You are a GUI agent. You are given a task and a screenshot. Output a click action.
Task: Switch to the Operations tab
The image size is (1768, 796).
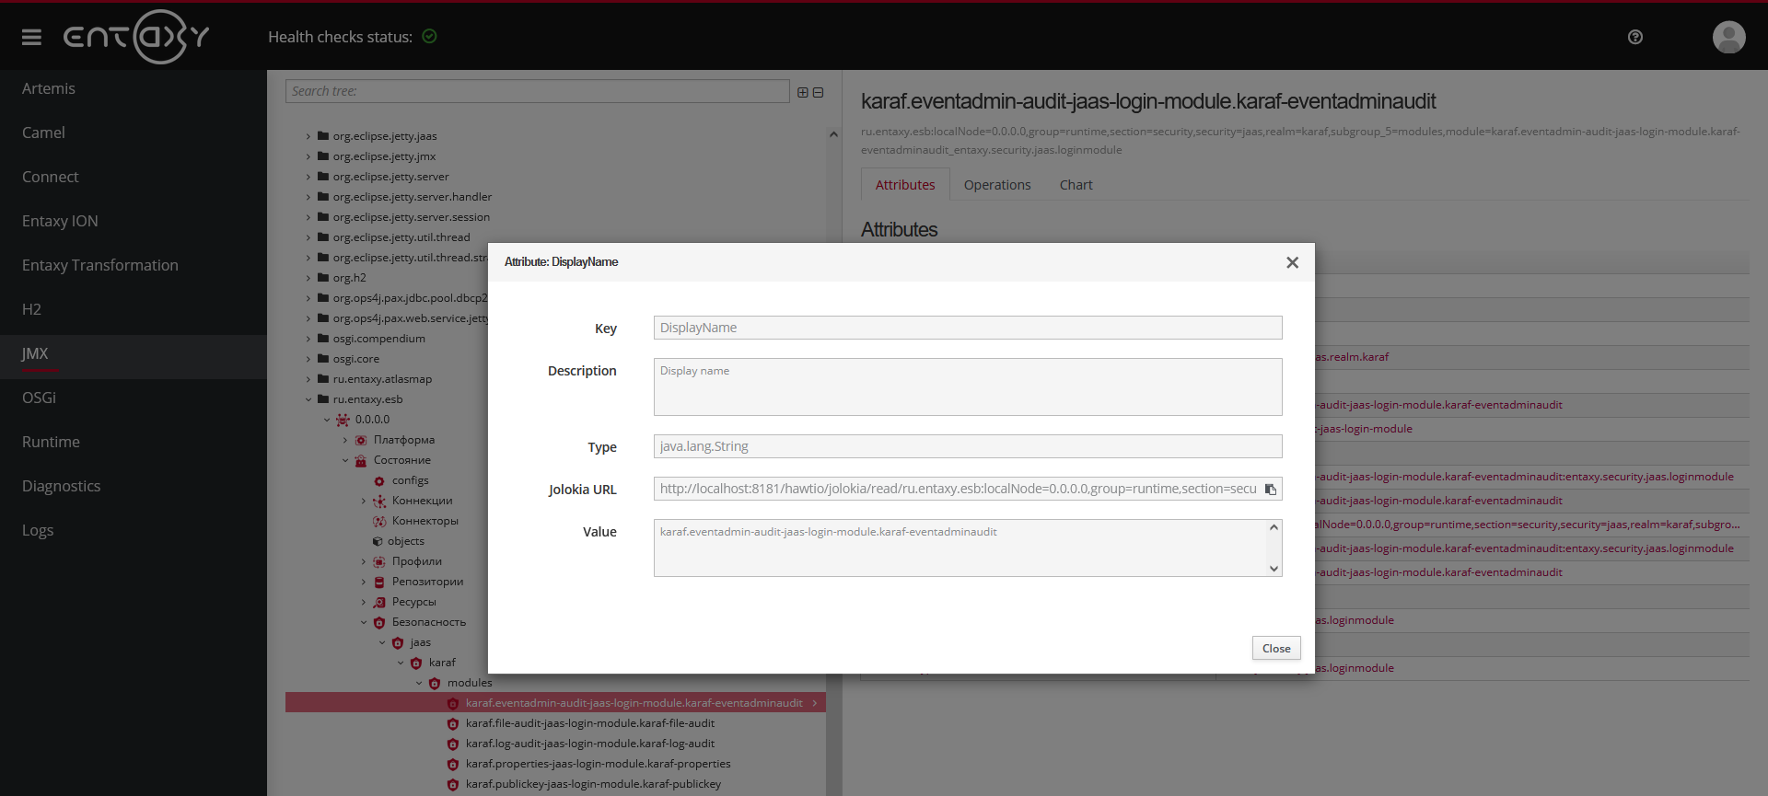coord(996,185)
